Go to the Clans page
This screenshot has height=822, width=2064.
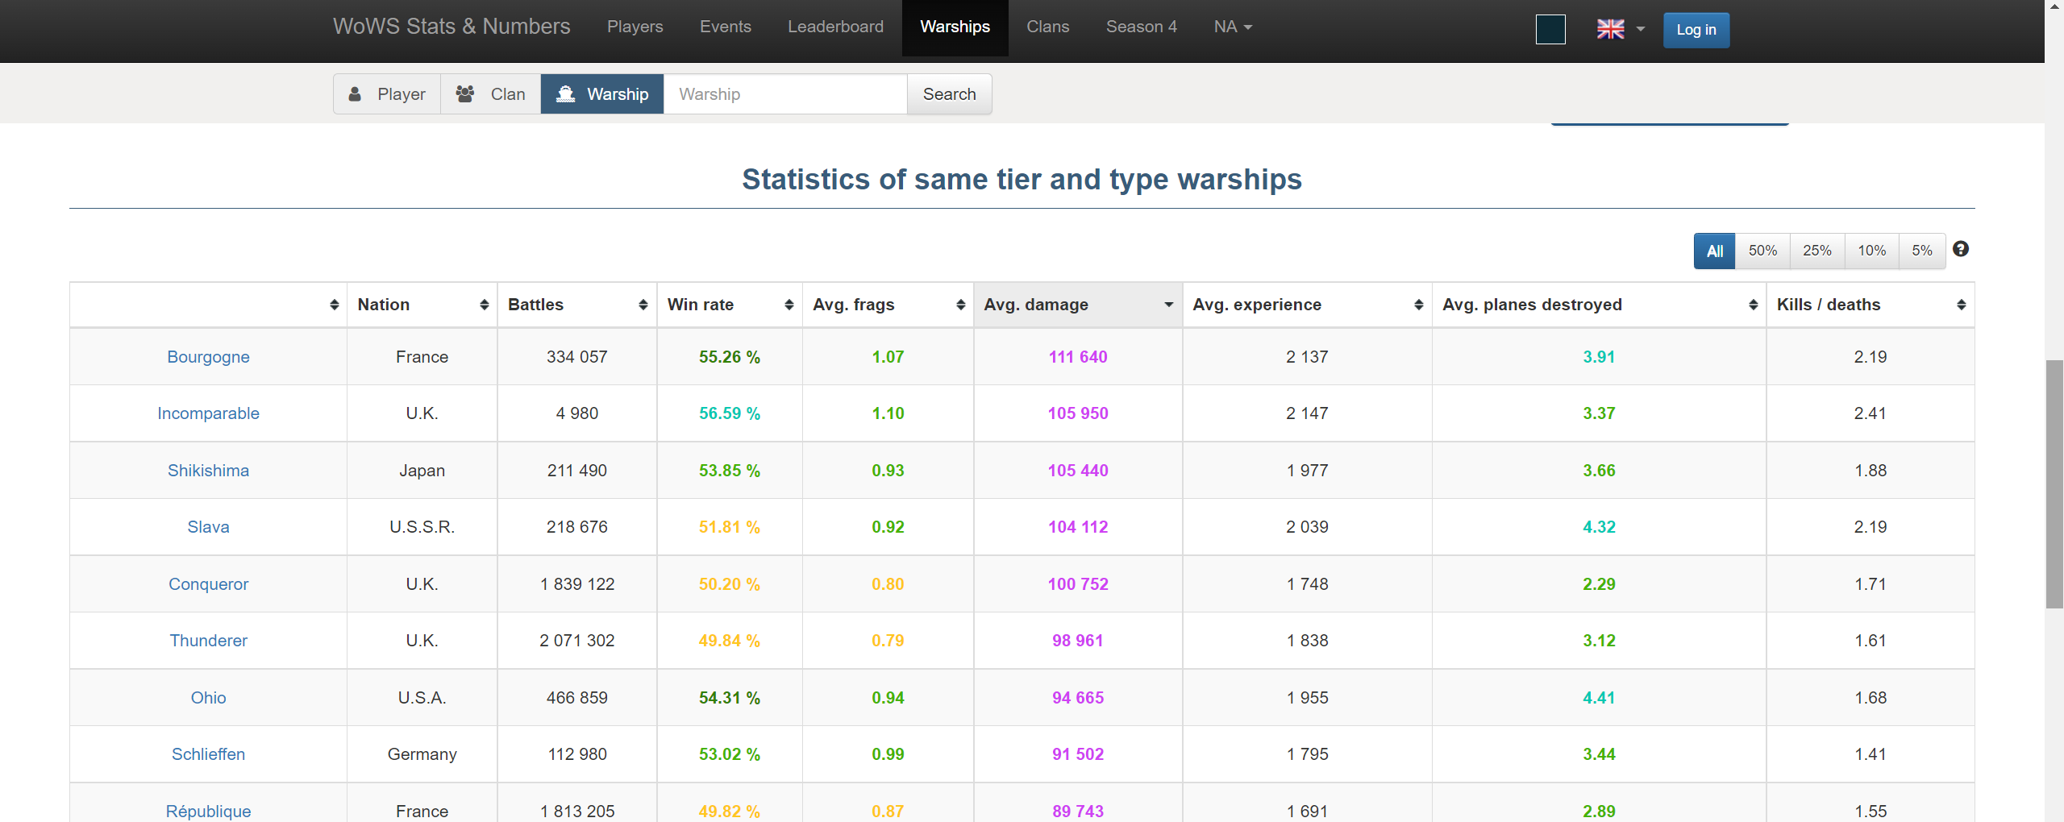(x=1047, y=27)
